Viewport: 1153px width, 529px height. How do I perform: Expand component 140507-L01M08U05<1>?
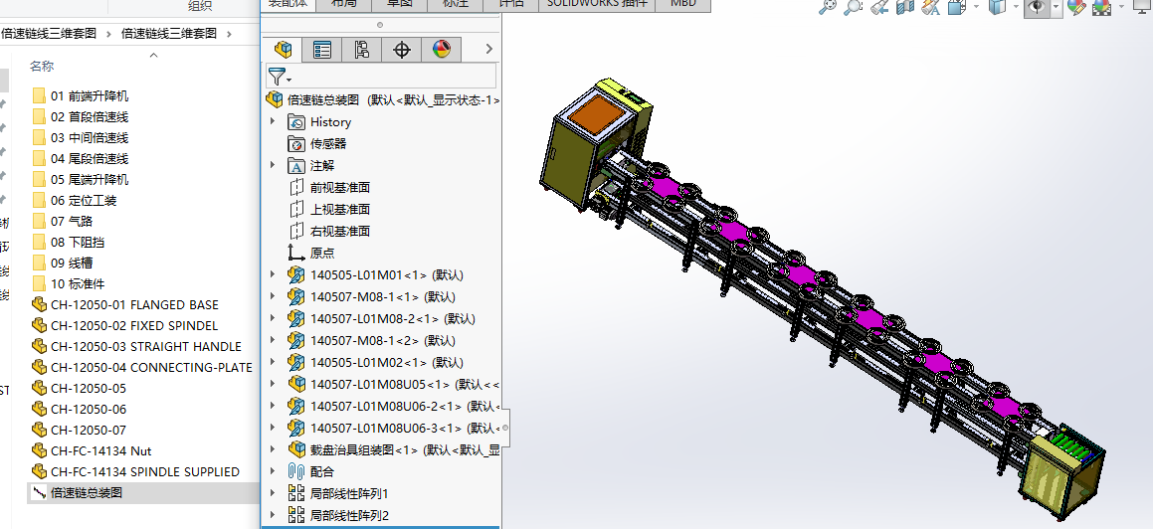tap(273, 384)
